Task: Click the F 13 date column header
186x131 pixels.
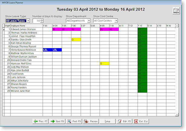Action: coord(142,26)
